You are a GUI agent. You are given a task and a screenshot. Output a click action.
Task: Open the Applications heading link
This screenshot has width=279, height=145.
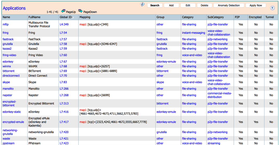tap(14, 8)
